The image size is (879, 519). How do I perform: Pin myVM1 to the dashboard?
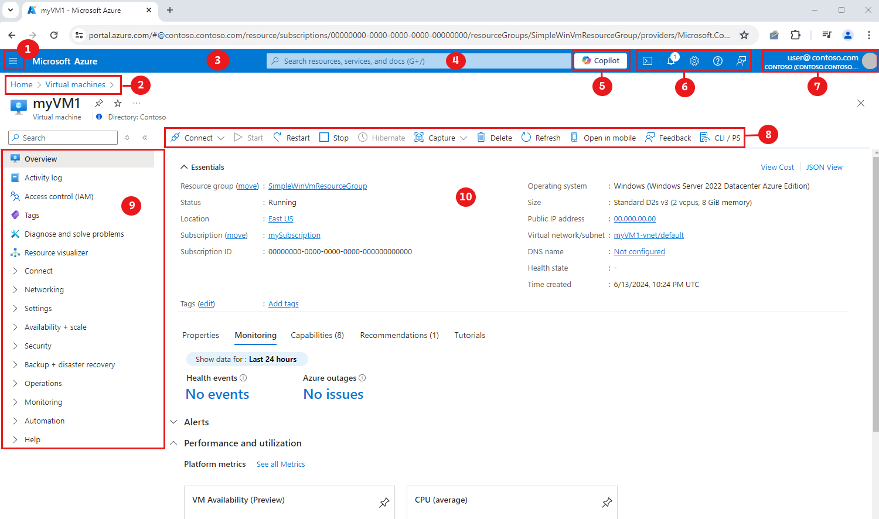pos(98,103)
